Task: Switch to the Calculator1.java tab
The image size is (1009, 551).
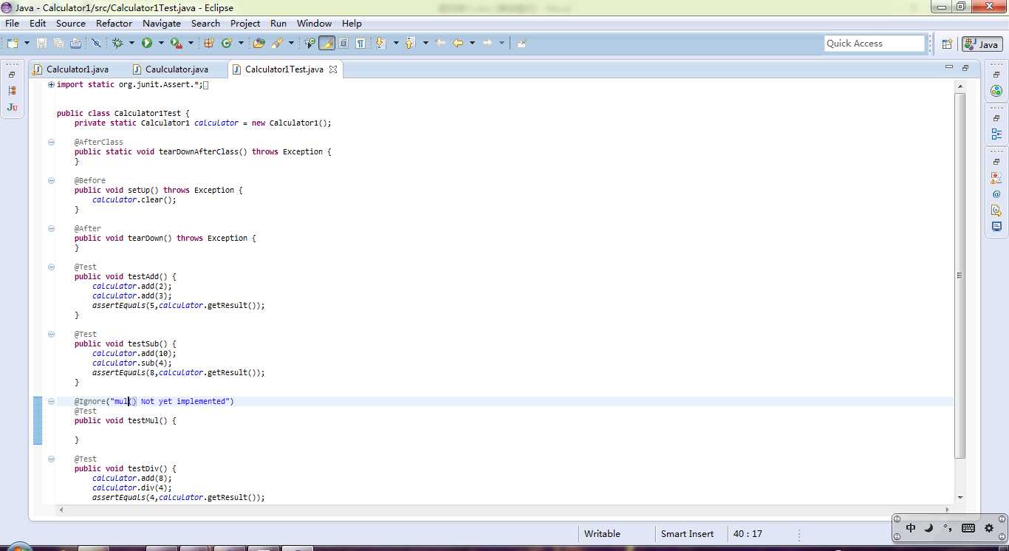Action: (x=77, y=69)
